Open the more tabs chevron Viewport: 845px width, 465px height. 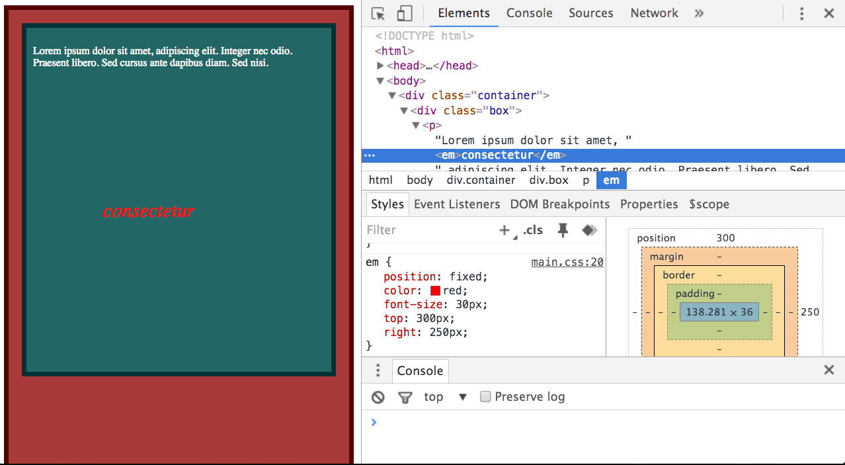tap(699, 13)
